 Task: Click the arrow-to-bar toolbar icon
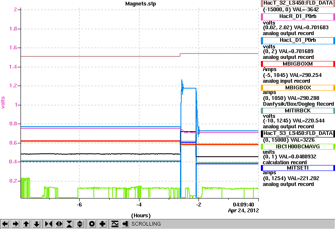(x=125, y=224)
